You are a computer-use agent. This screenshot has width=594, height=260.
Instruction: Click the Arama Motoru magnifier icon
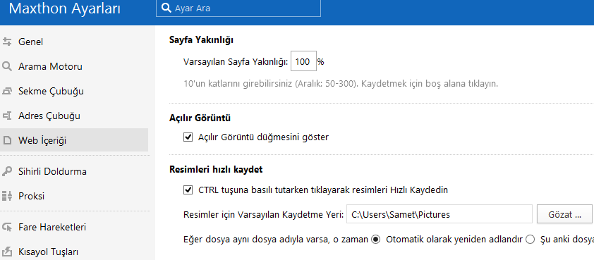tap(7, 67)
